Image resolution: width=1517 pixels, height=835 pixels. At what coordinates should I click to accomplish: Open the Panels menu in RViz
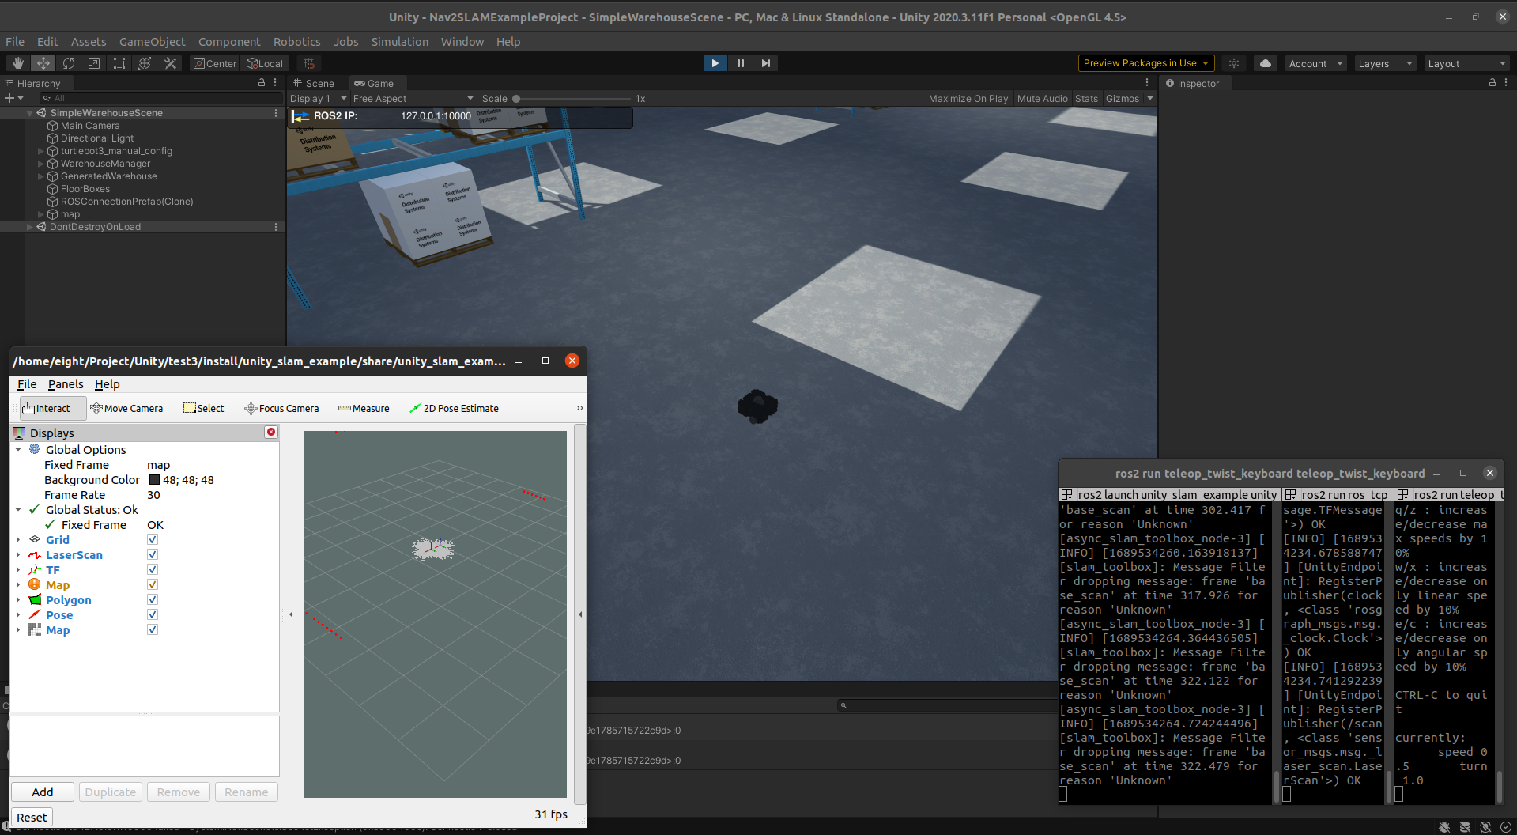(x=66, y=384)
